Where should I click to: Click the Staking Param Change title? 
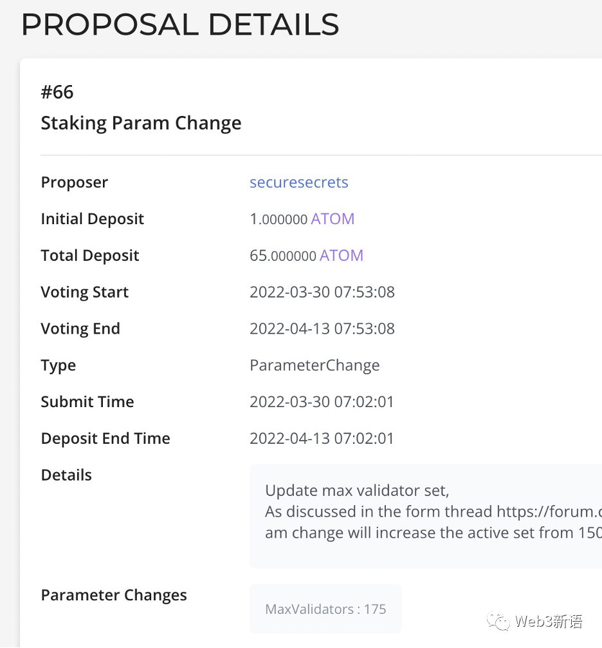coord(141,123)
